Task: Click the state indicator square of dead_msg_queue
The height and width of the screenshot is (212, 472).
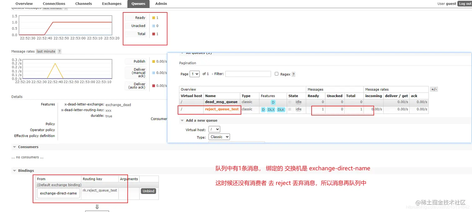Action: point(290,102)
